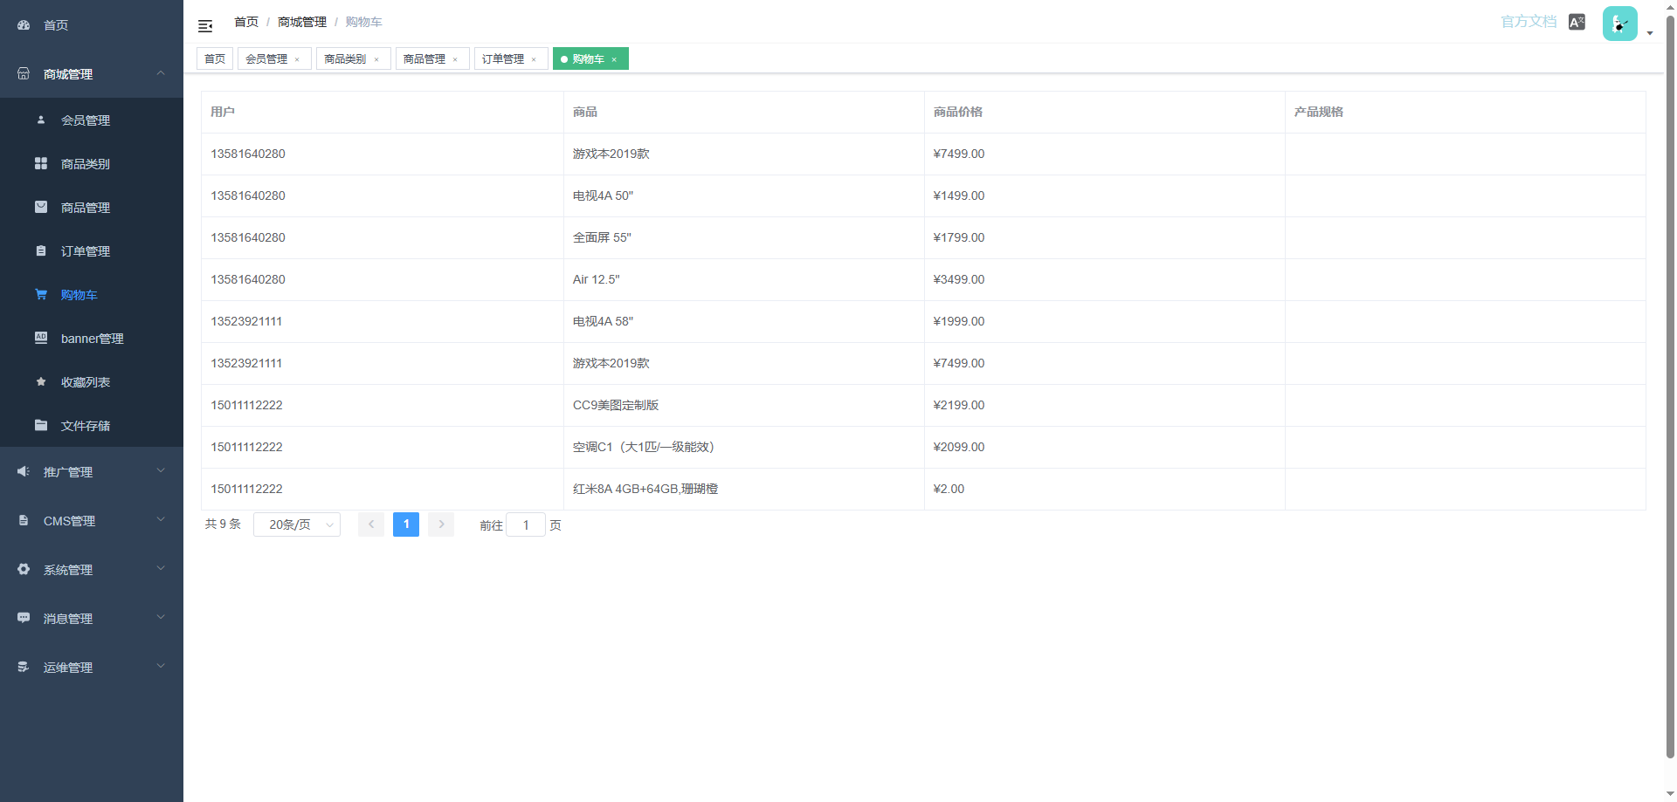Click the 商品类别 grid icon
Image resolution: width=1677 pixels, height=802 pixels.
point(41,164)
